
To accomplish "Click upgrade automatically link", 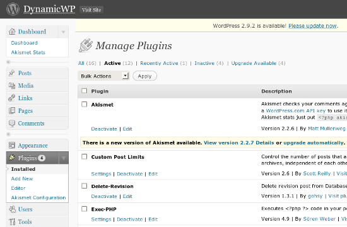I will point(314,143).
